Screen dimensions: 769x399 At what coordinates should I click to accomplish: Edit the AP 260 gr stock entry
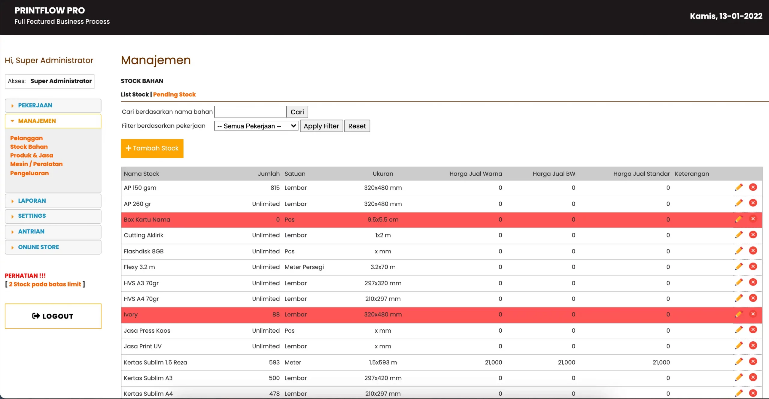tap(739, 203)
